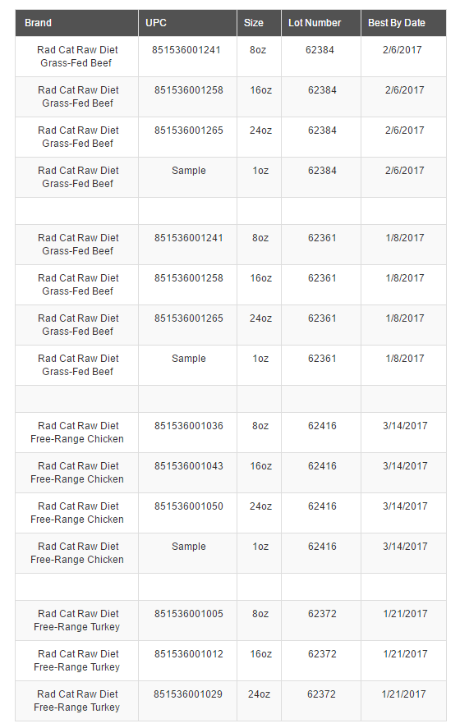Select the 1oz Free-Range Chicken brand cell
The width and height of the screenshot is (460, 728).
point(76,553)
